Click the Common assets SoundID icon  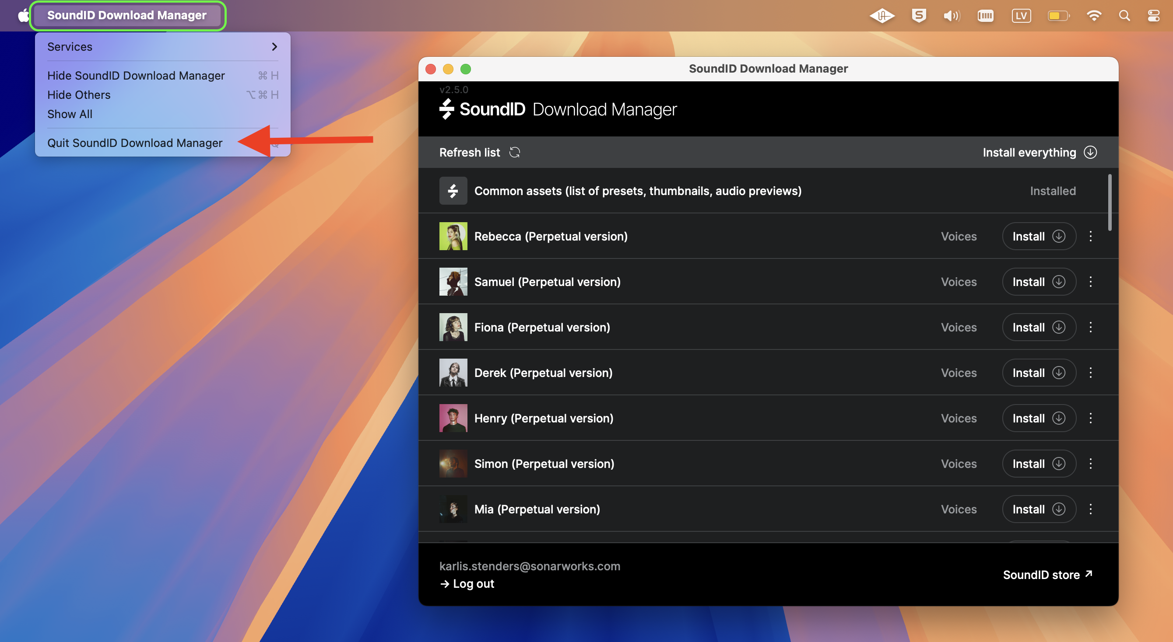[x=453, y=191]
